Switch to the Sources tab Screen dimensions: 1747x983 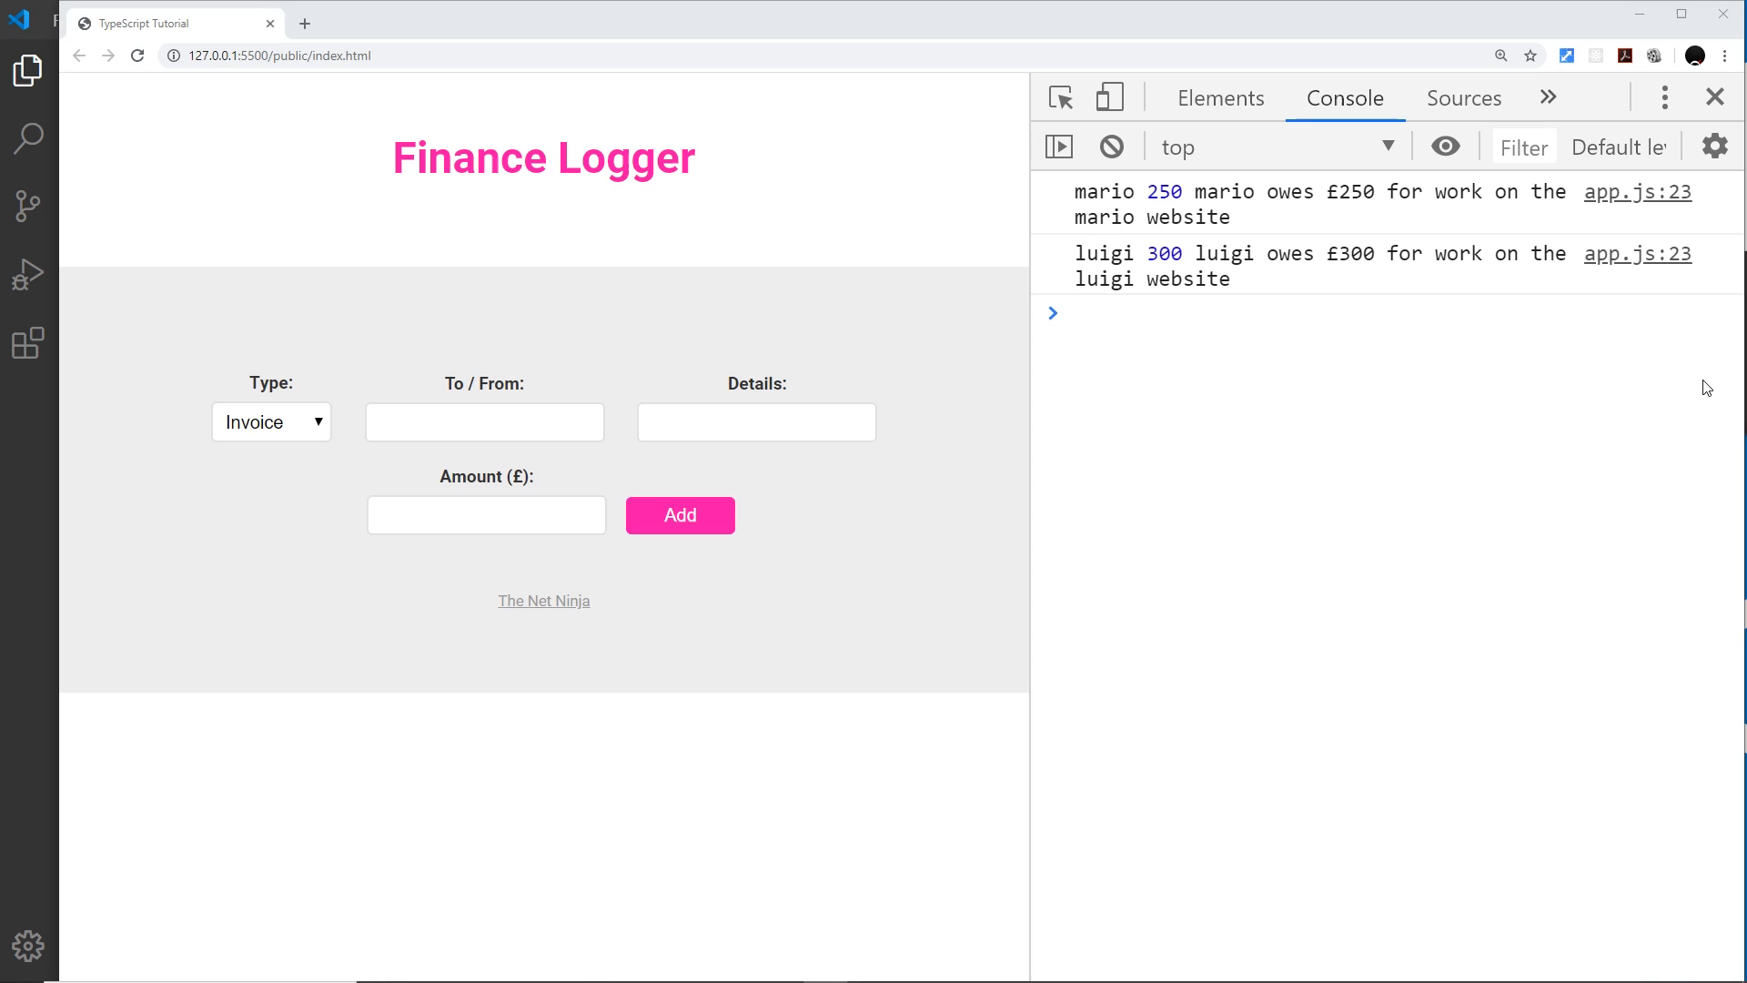click(x=1463, y=98)
